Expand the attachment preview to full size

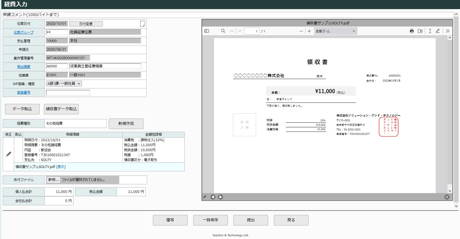point(205,197)
